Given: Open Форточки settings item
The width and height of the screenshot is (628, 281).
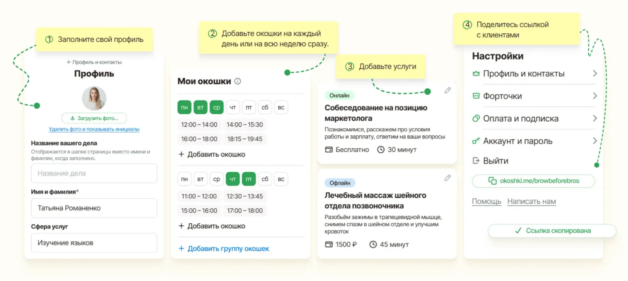Looking at the screenshot, I should coord(534,96).
